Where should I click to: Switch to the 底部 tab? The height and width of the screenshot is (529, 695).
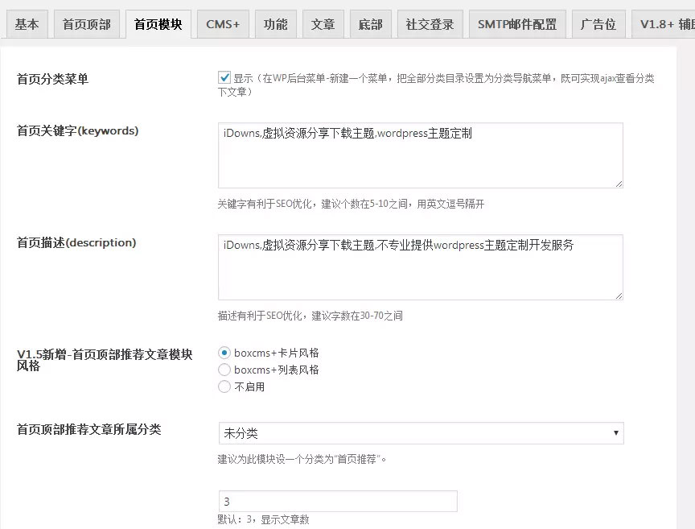point(370,25)
